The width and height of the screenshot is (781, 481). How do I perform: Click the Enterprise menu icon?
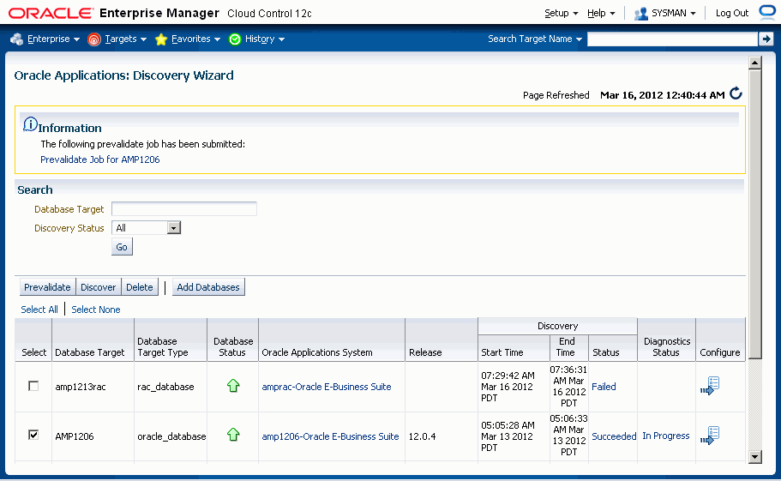point(16,39)
